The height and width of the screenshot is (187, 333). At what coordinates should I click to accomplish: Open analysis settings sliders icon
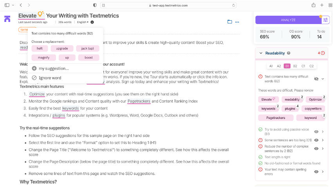[x=325, y=20]
